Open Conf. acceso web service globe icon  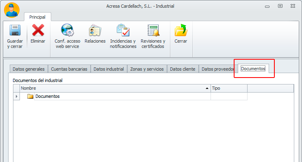click(x=67, y=30)
